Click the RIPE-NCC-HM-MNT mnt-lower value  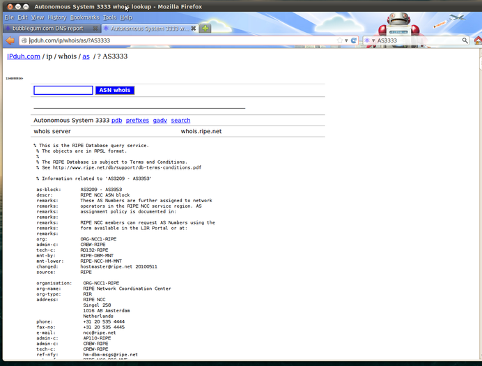[x=101, y=261]
